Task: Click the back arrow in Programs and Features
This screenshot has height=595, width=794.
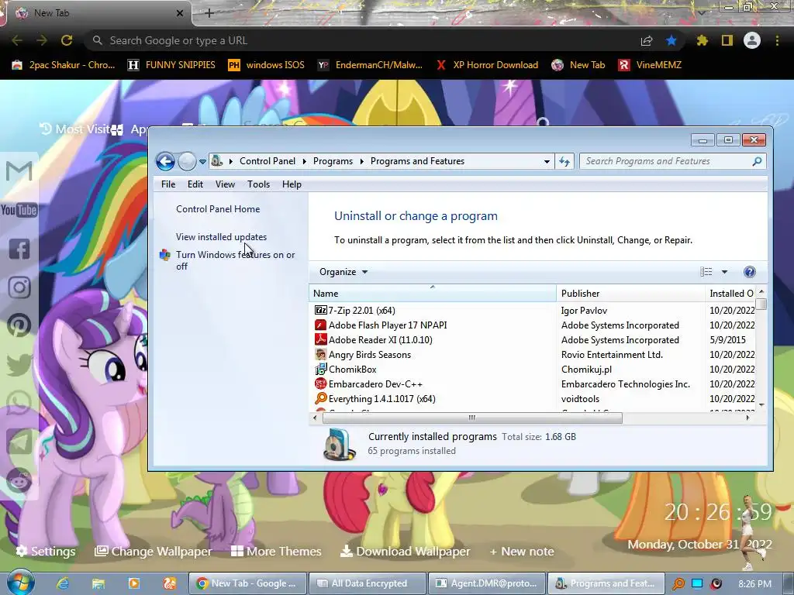Action: tap(165, 161)
